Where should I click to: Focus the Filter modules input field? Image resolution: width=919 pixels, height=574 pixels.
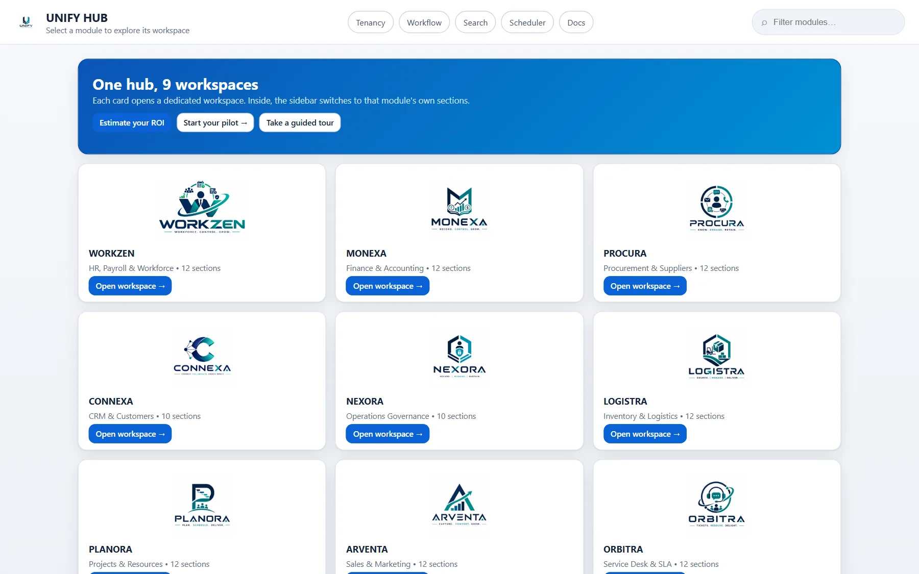click(x=828, y=22)
